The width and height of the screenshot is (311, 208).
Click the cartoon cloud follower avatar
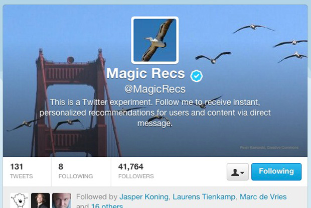[x=19, y=200]
